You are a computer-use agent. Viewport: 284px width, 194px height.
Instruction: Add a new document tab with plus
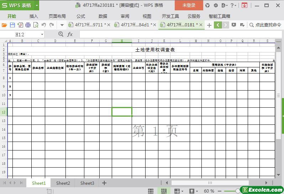(x=209, y=25)
